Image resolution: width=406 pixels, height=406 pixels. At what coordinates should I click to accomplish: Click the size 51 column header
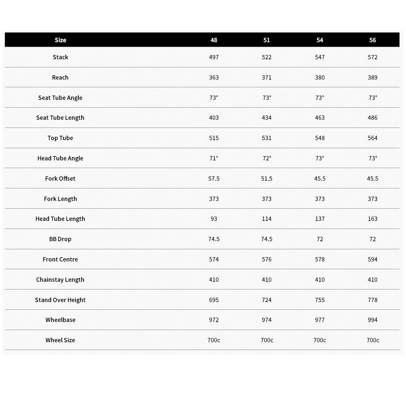(x=267, y=40)
